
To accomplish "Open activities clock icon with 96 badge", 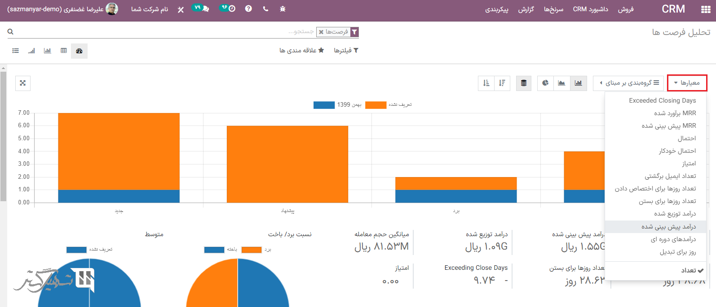I will [x=228, y=9].
